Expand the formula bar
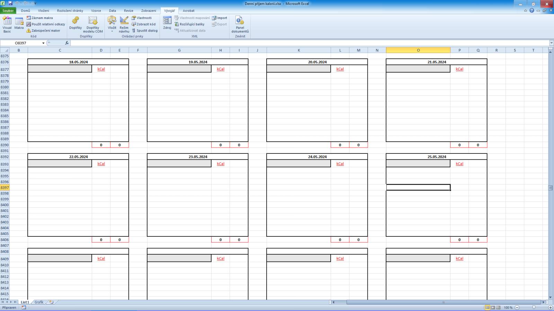 coord(551,43)
